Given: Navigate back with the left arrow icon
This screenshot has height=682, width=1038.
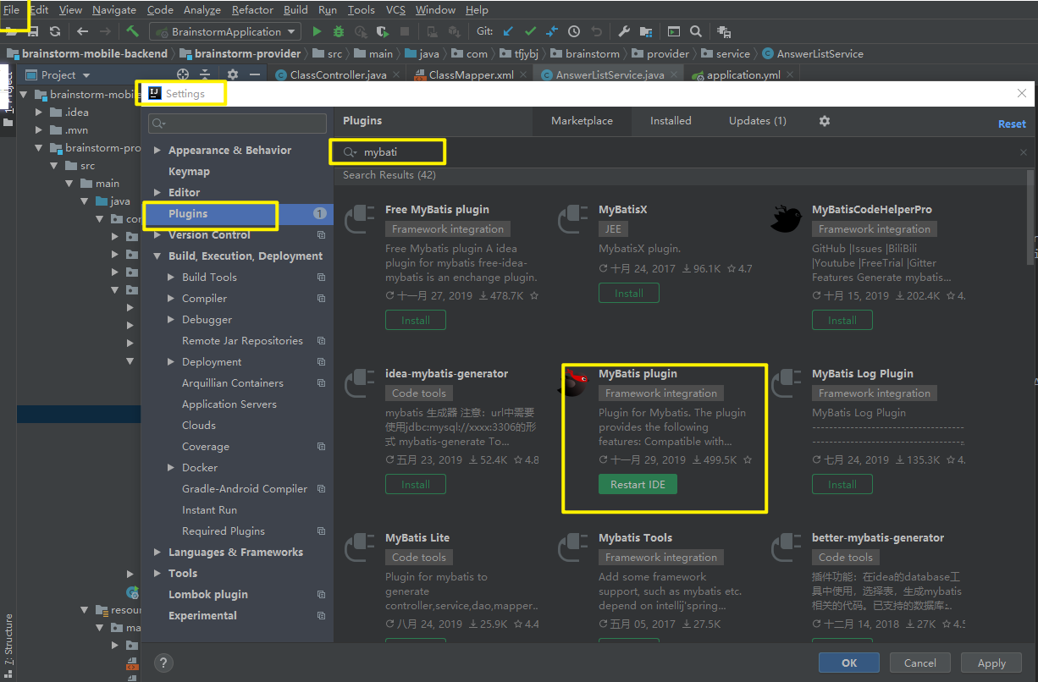Looking at the screenshot, I should [x=82, y=31].
